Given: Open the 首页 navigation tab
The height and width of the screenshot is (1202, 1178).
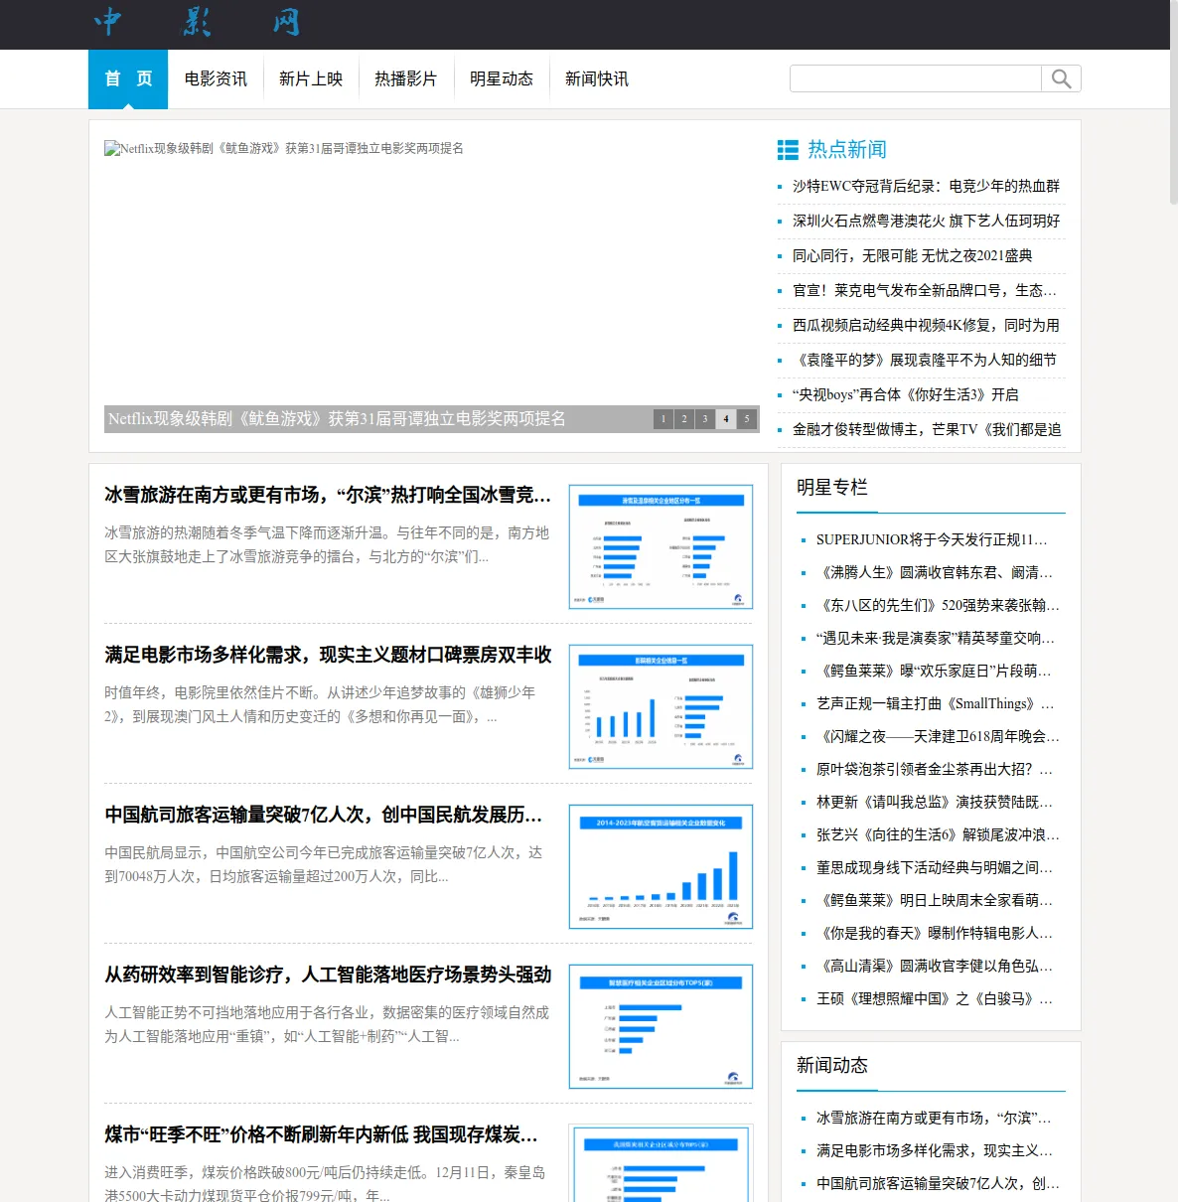Looking at the screenshot, I should coord(128,79).
